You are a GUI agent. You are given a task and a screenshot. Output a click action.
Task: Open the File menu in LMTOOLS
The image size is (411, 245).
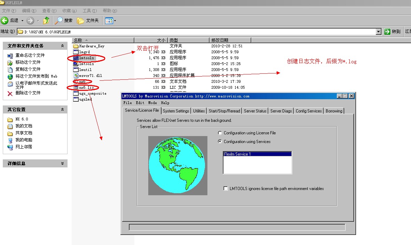point(128,103)
